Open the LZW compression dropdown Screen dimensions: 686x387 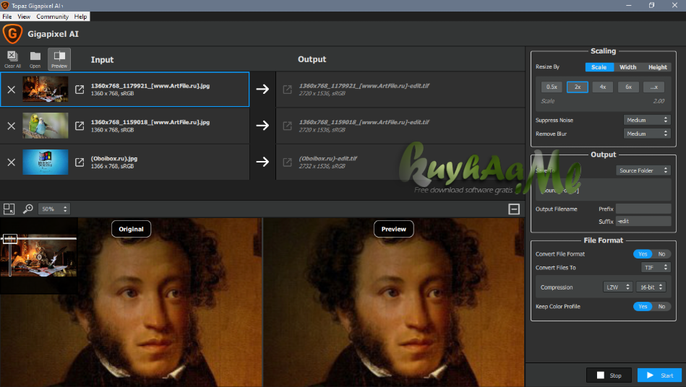coord(618,287)
